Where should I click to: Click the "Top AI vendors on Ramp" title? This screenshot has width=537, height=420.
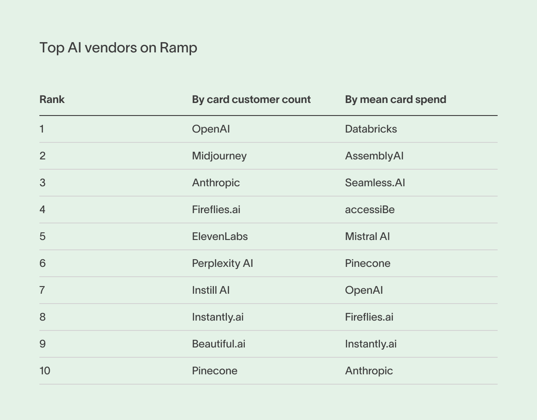coord(118,47)
